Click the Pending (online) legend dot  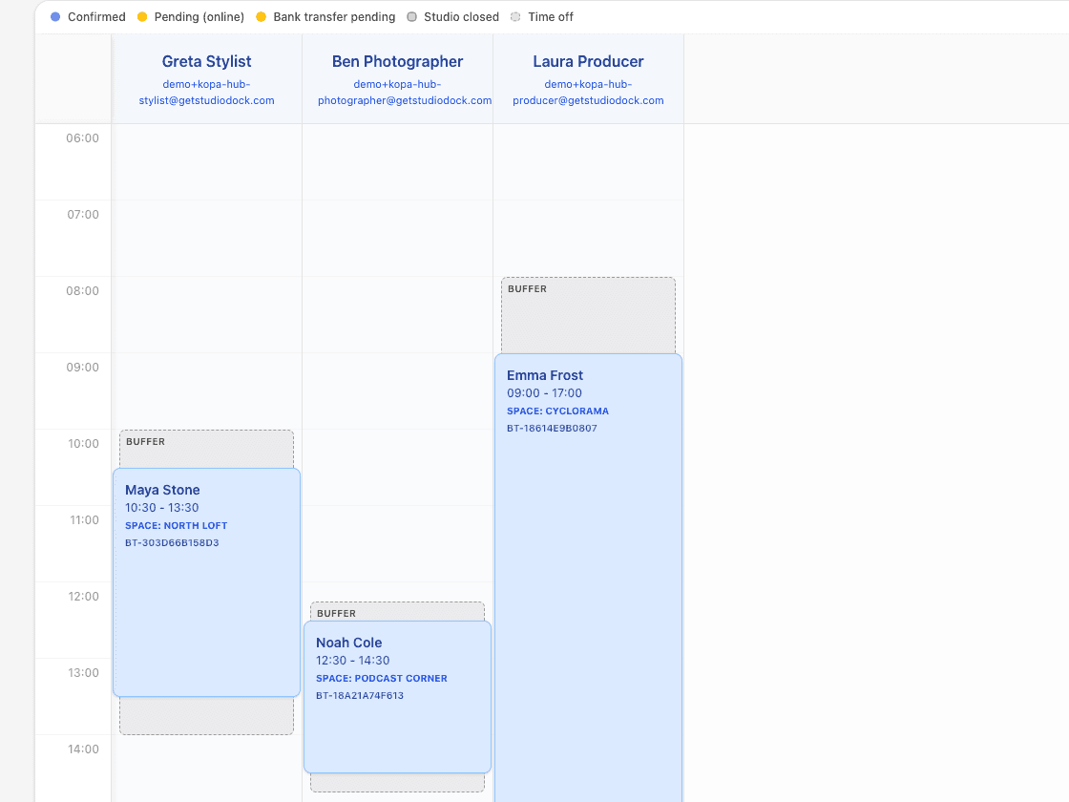point(144,16)
